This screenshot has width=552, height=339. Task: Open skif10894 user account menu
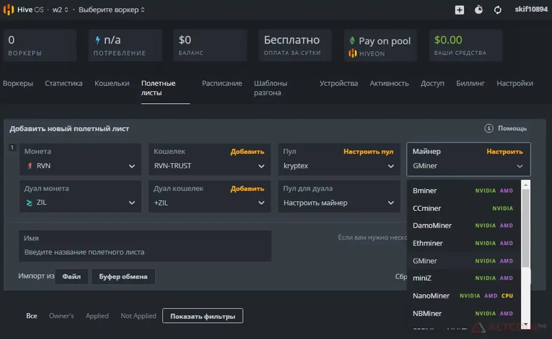531,9
